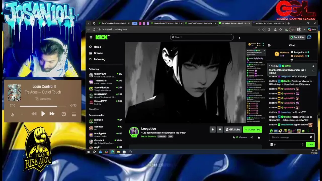The image size is (322, 181).
Task: Open the lyrics icon in music widget
Action: 64,114
